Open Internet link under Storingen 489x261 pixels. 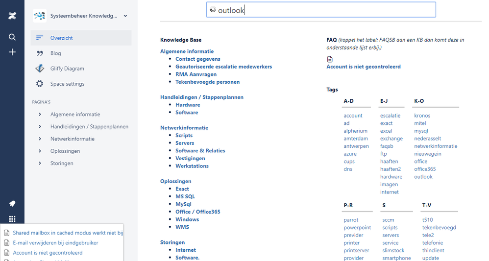(x=186, y=250)
